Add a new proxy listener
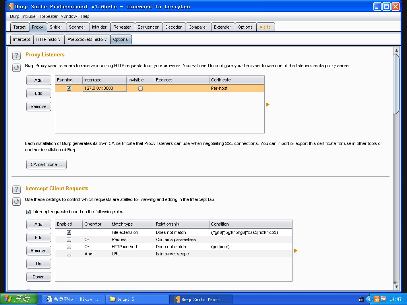 (39, 80)
